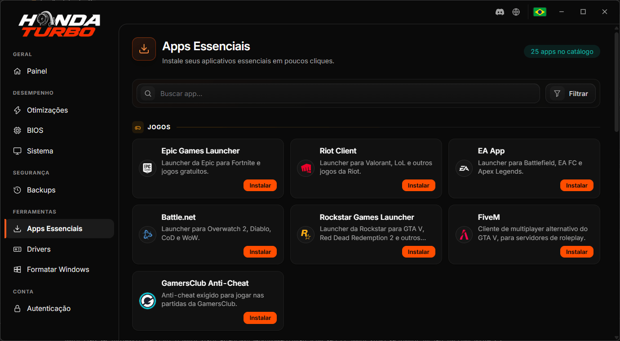The image size is (620, 341).
Task: Select Sistema in the sidebar
Action: tap(59, 151)
